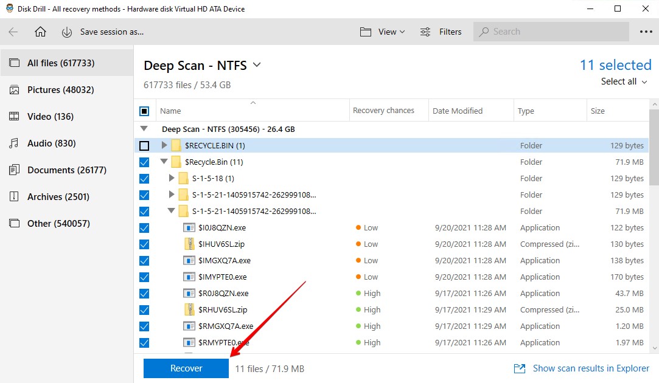Screen dimensions: 659x383
Task: Open the Deep Scan - NTFS dropdown
Action: click(256, 65)
